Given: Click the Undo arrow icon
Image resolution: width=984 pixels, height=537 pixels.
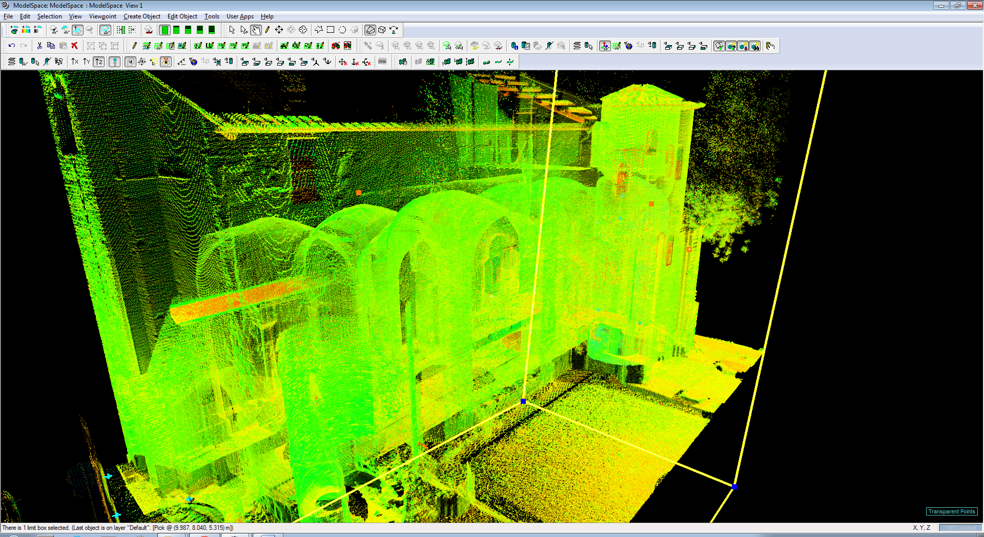Looking at the screenshot, I should 11,46.
